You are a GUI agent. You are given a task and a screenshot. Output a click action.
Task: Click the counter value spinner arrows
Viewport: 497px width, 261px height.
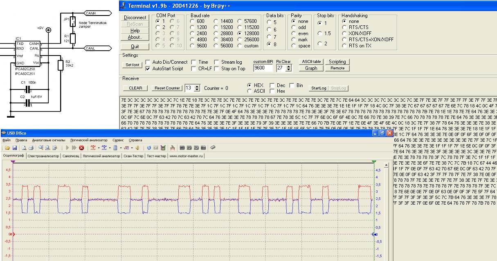198,88
